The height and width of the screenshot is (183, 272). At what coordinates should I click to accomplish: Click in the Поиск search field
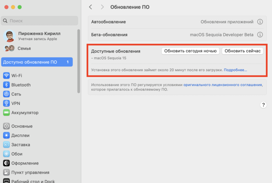40,21
